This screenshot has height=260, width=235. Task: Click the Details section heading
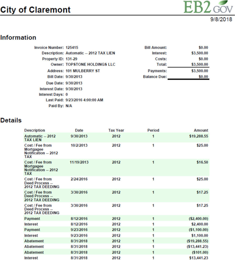[11, 120]
